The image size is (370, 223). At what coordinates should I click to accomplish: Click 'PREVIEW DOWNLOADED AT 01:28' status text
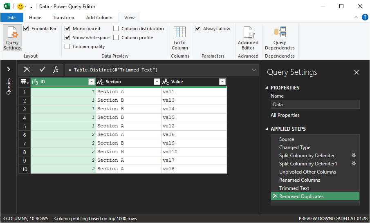[x=333, y=219]
